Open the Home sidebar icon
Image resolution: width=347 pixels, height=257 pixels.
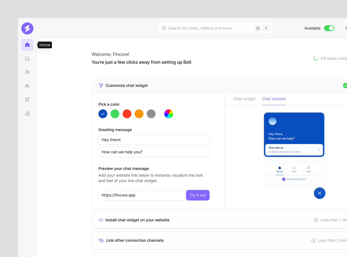coord(27,45)
